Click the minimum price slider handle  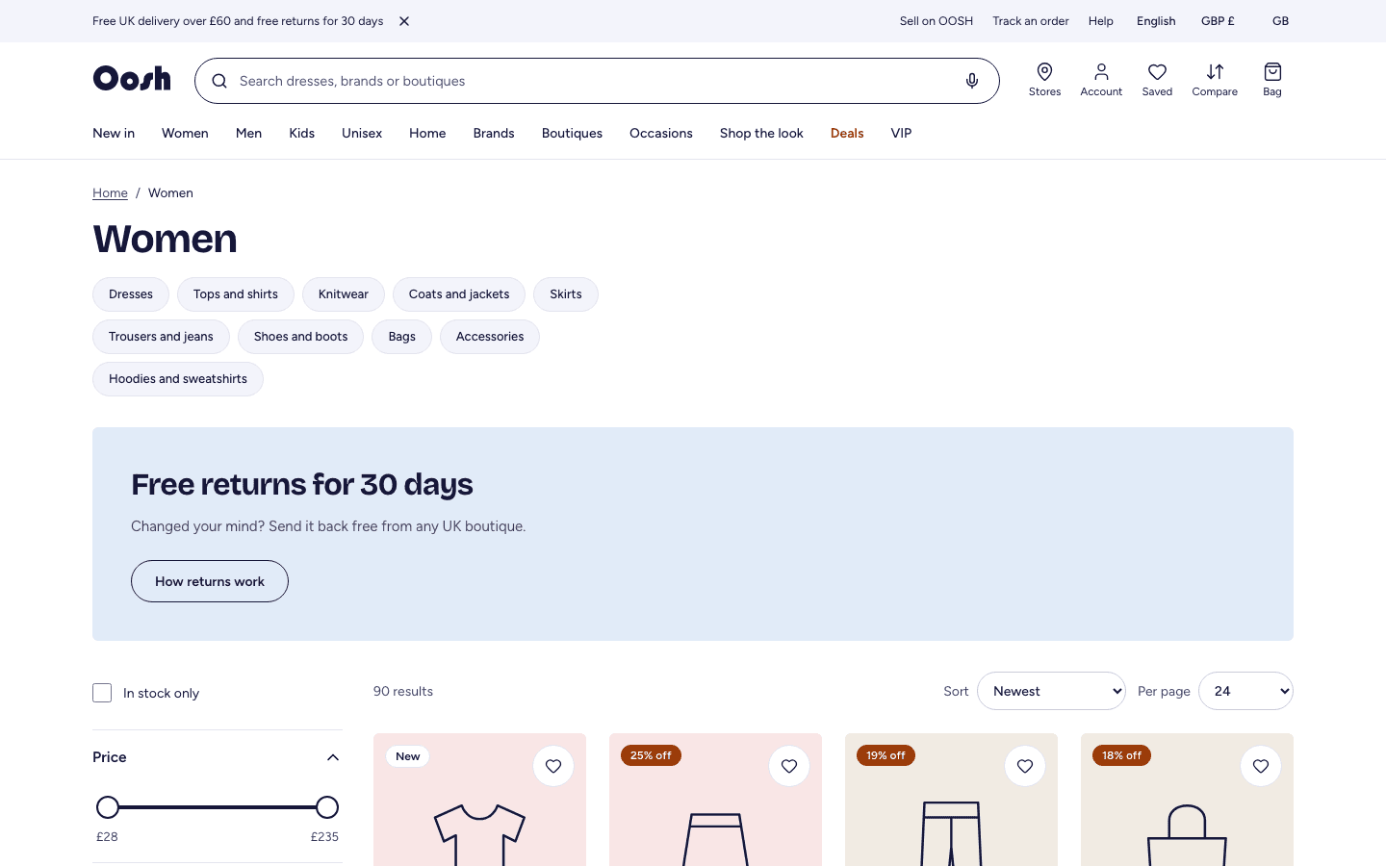pyautogui.click(x=108, y=807)
